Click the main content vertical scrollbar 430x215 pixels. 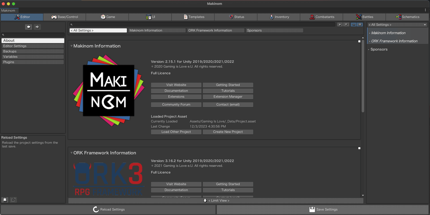pos(363,75)
